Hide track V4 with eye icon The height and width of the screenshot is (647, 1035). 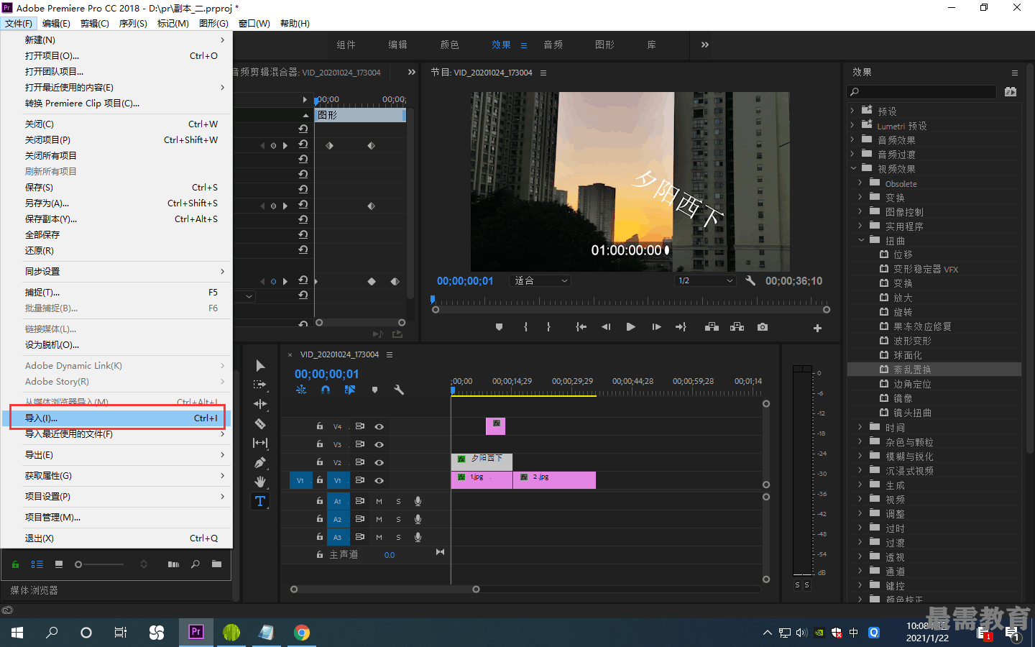[379, 426]
